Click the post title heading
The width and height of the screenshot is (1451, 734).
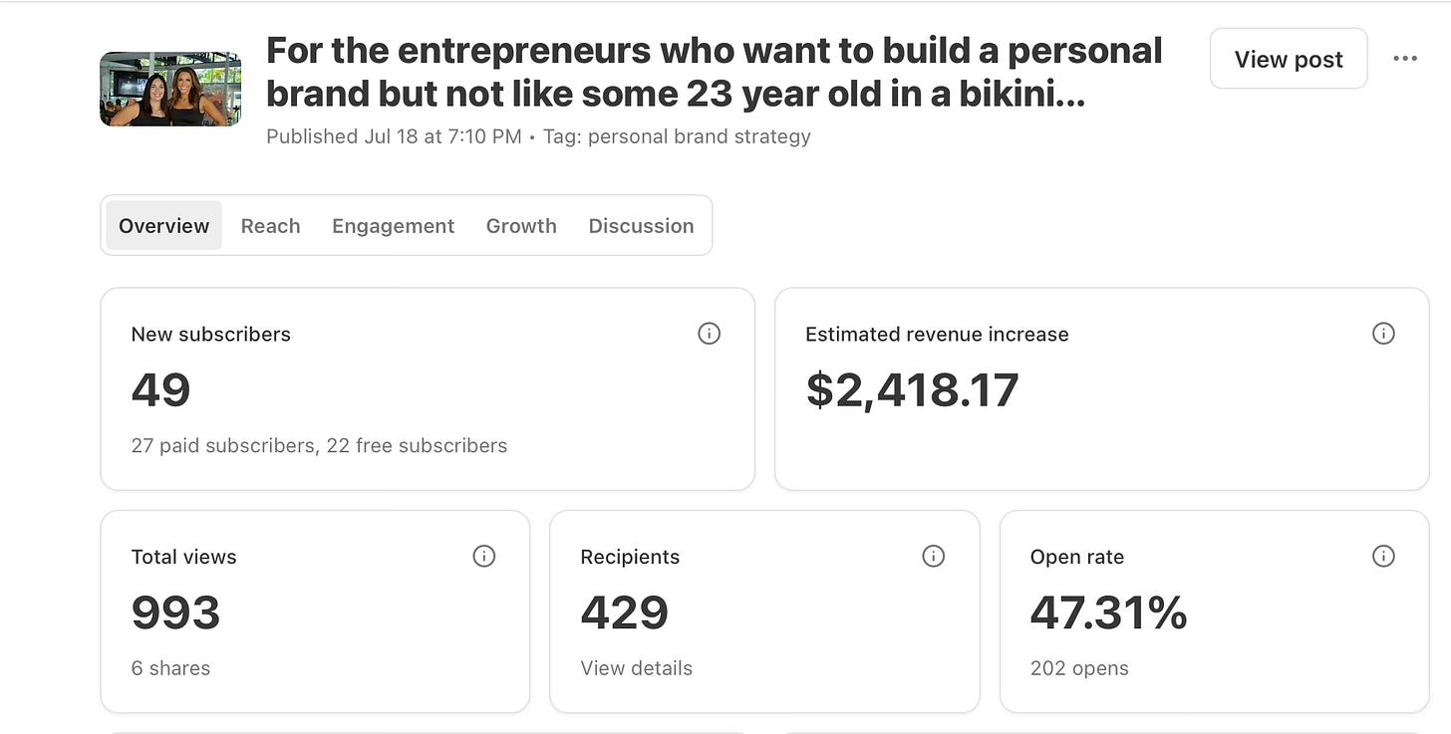tap(714, 73)
